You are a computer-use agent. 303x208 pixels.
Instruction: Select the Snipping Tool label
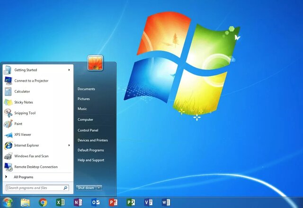tap(25, 113)
